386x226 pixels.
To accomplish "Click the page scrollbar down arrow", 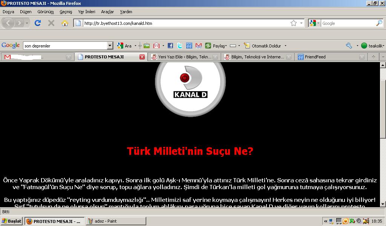I will pos(383,204).
